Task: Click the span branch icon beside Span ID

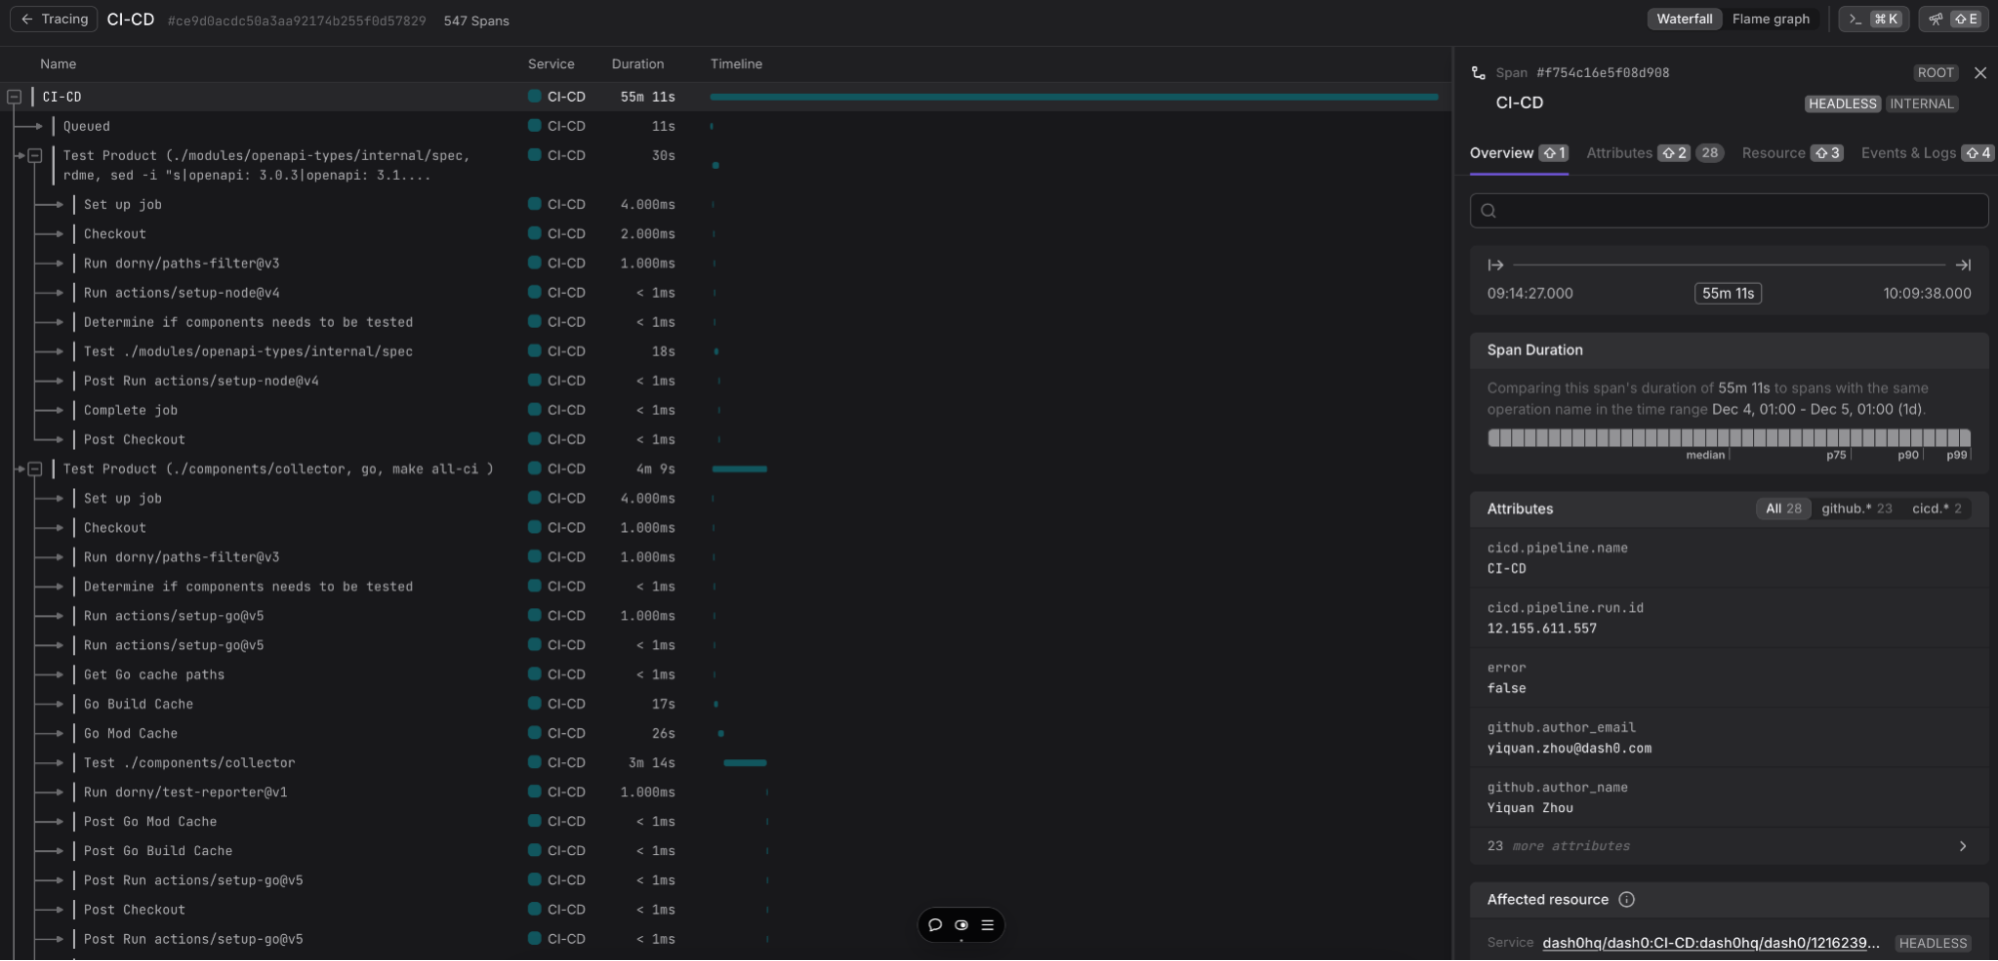Action: tap(1478, 73)
